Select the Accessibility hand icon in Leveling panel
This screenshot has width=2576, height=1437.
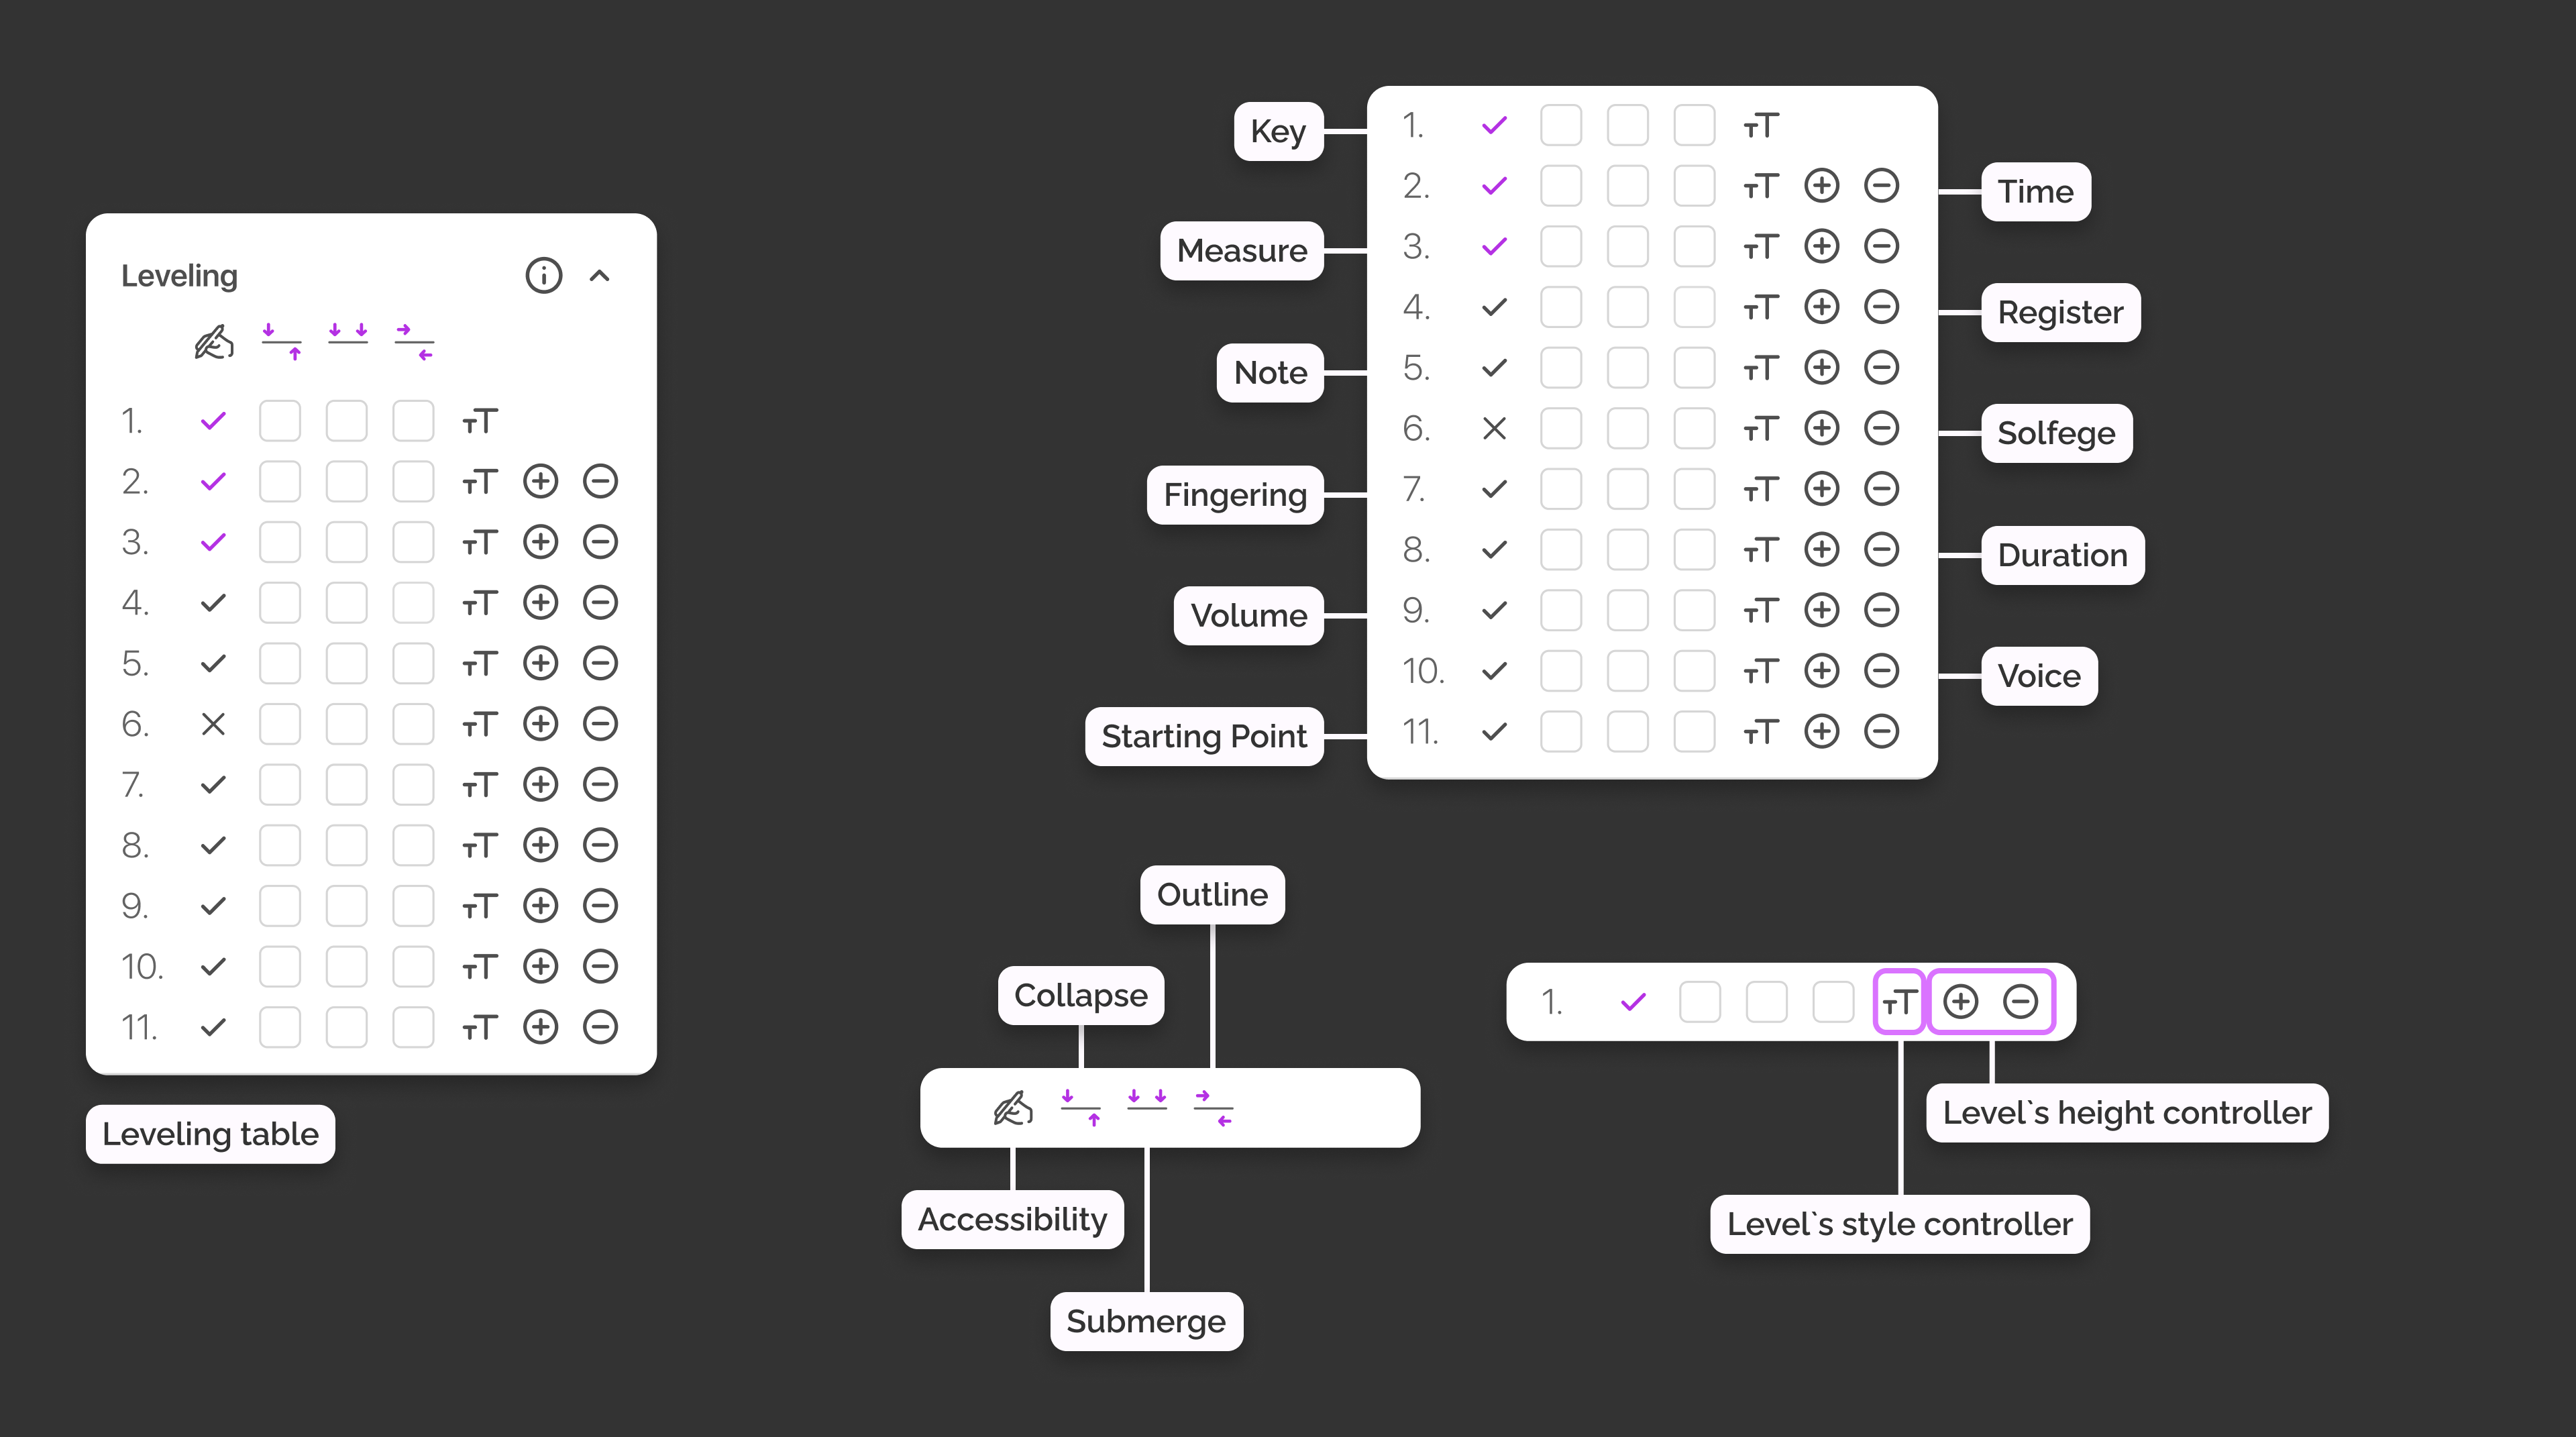pyautogui.click(x=214, y=342)
